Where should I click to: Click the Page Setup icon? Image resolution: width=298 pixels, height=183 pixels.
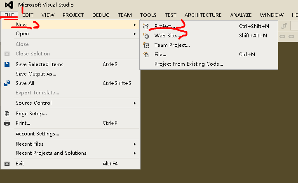[7, 114]
